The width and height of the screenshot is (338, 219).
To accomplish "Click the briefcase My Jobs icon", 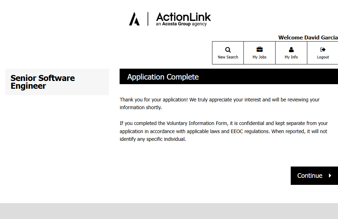I will [x=260, y=49].
